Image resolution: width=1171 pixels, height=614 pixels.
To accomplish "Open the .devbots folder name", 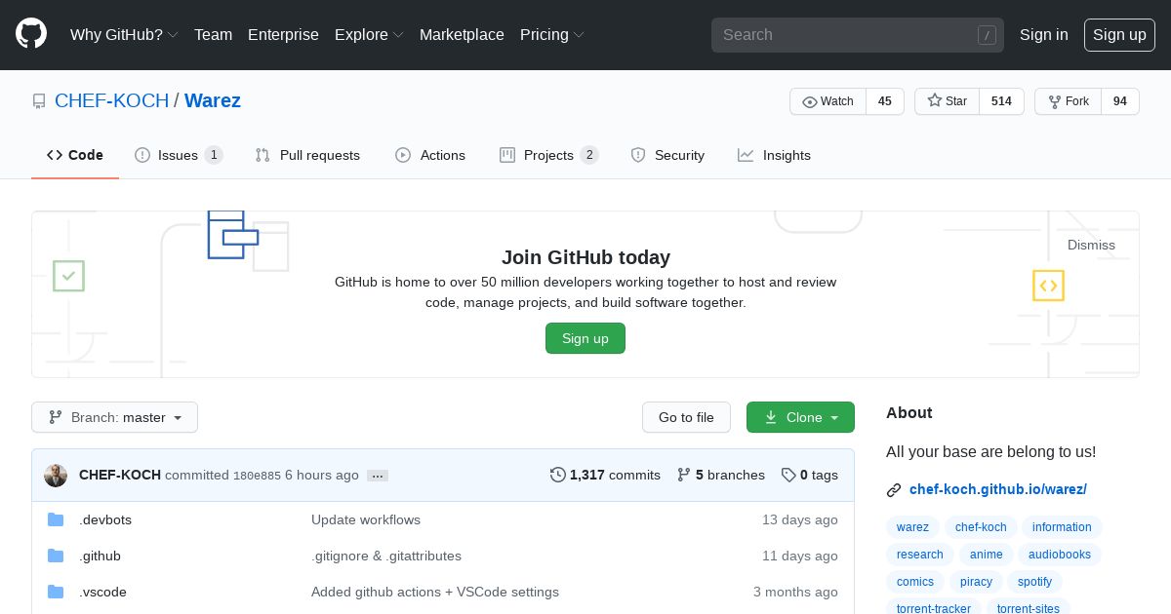I will (x=105, y=519).
